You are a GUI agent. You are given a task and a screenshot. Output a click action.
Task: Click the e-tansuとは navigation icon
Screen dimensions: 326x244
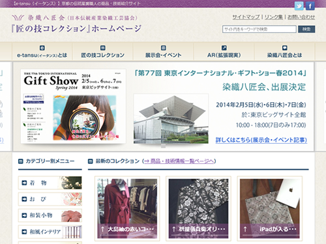(42, 47)
